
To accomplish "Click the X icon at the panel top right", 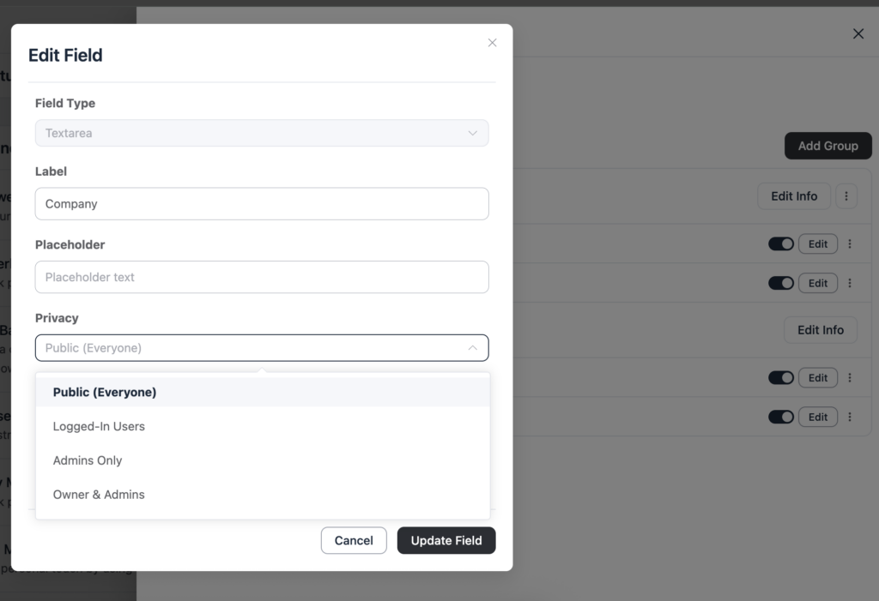I will point(858,33).
